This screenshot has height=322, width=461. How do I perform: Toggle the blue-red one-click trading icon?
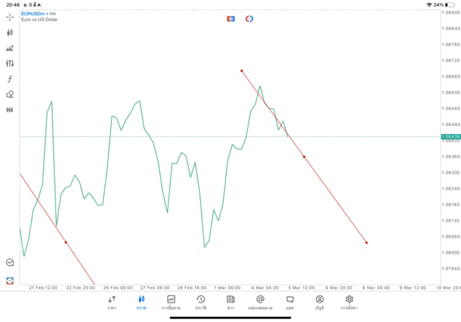230,19
